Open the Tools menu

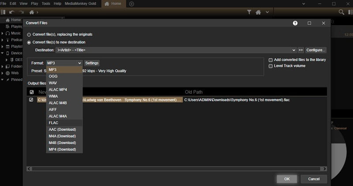pos(45,4)
